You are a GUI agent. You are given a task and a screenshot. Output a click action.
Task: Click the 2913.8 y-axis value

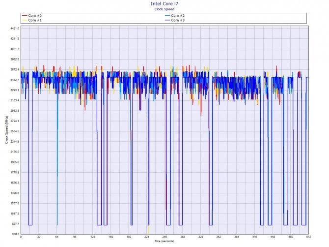(15, 111)
